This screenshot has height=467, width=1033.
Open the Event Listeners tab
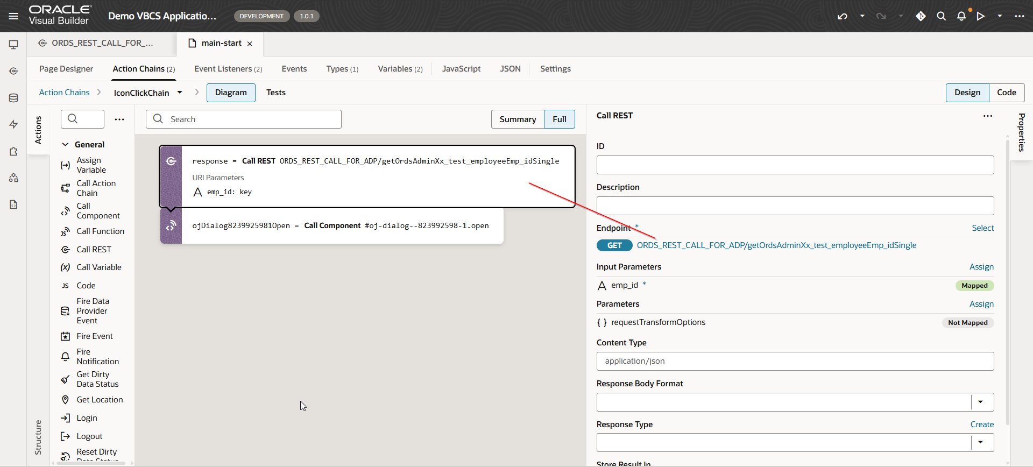228,69
